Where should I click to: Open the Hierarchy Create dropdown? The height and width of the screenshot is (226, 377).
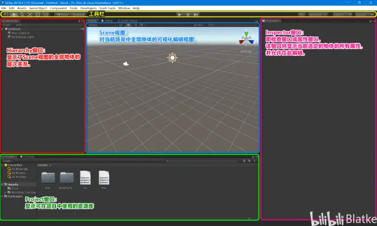(7, 25)
